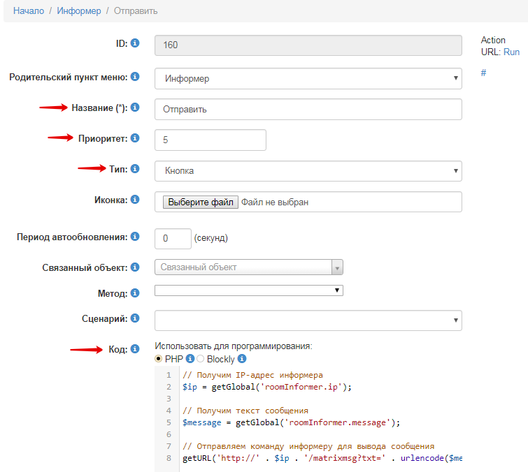Select the PHP radio button
Viewport: 528px width, 472px height.
pos(158,359)
